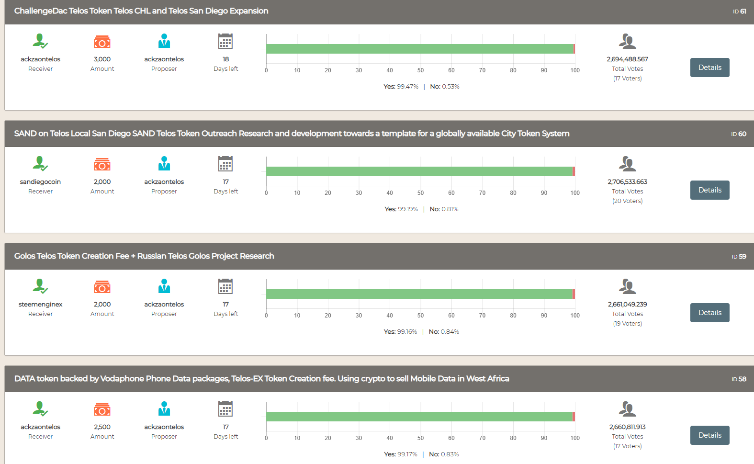Click the 3,000 amount value
This screenshot has width=754, height=464.
pos(102,59)
